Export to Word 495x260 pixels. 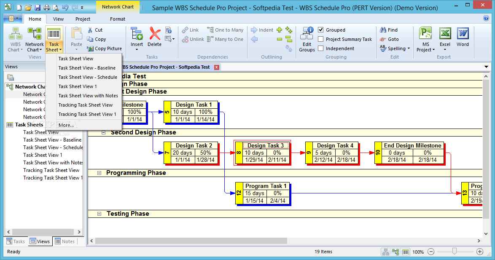(463, 37)
